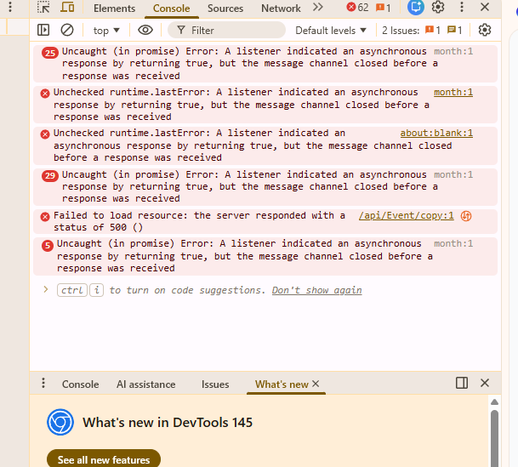Open the /api/Event/copy:1 link
The height and width of the screenshot is (467, 518).
click(407, 216)
